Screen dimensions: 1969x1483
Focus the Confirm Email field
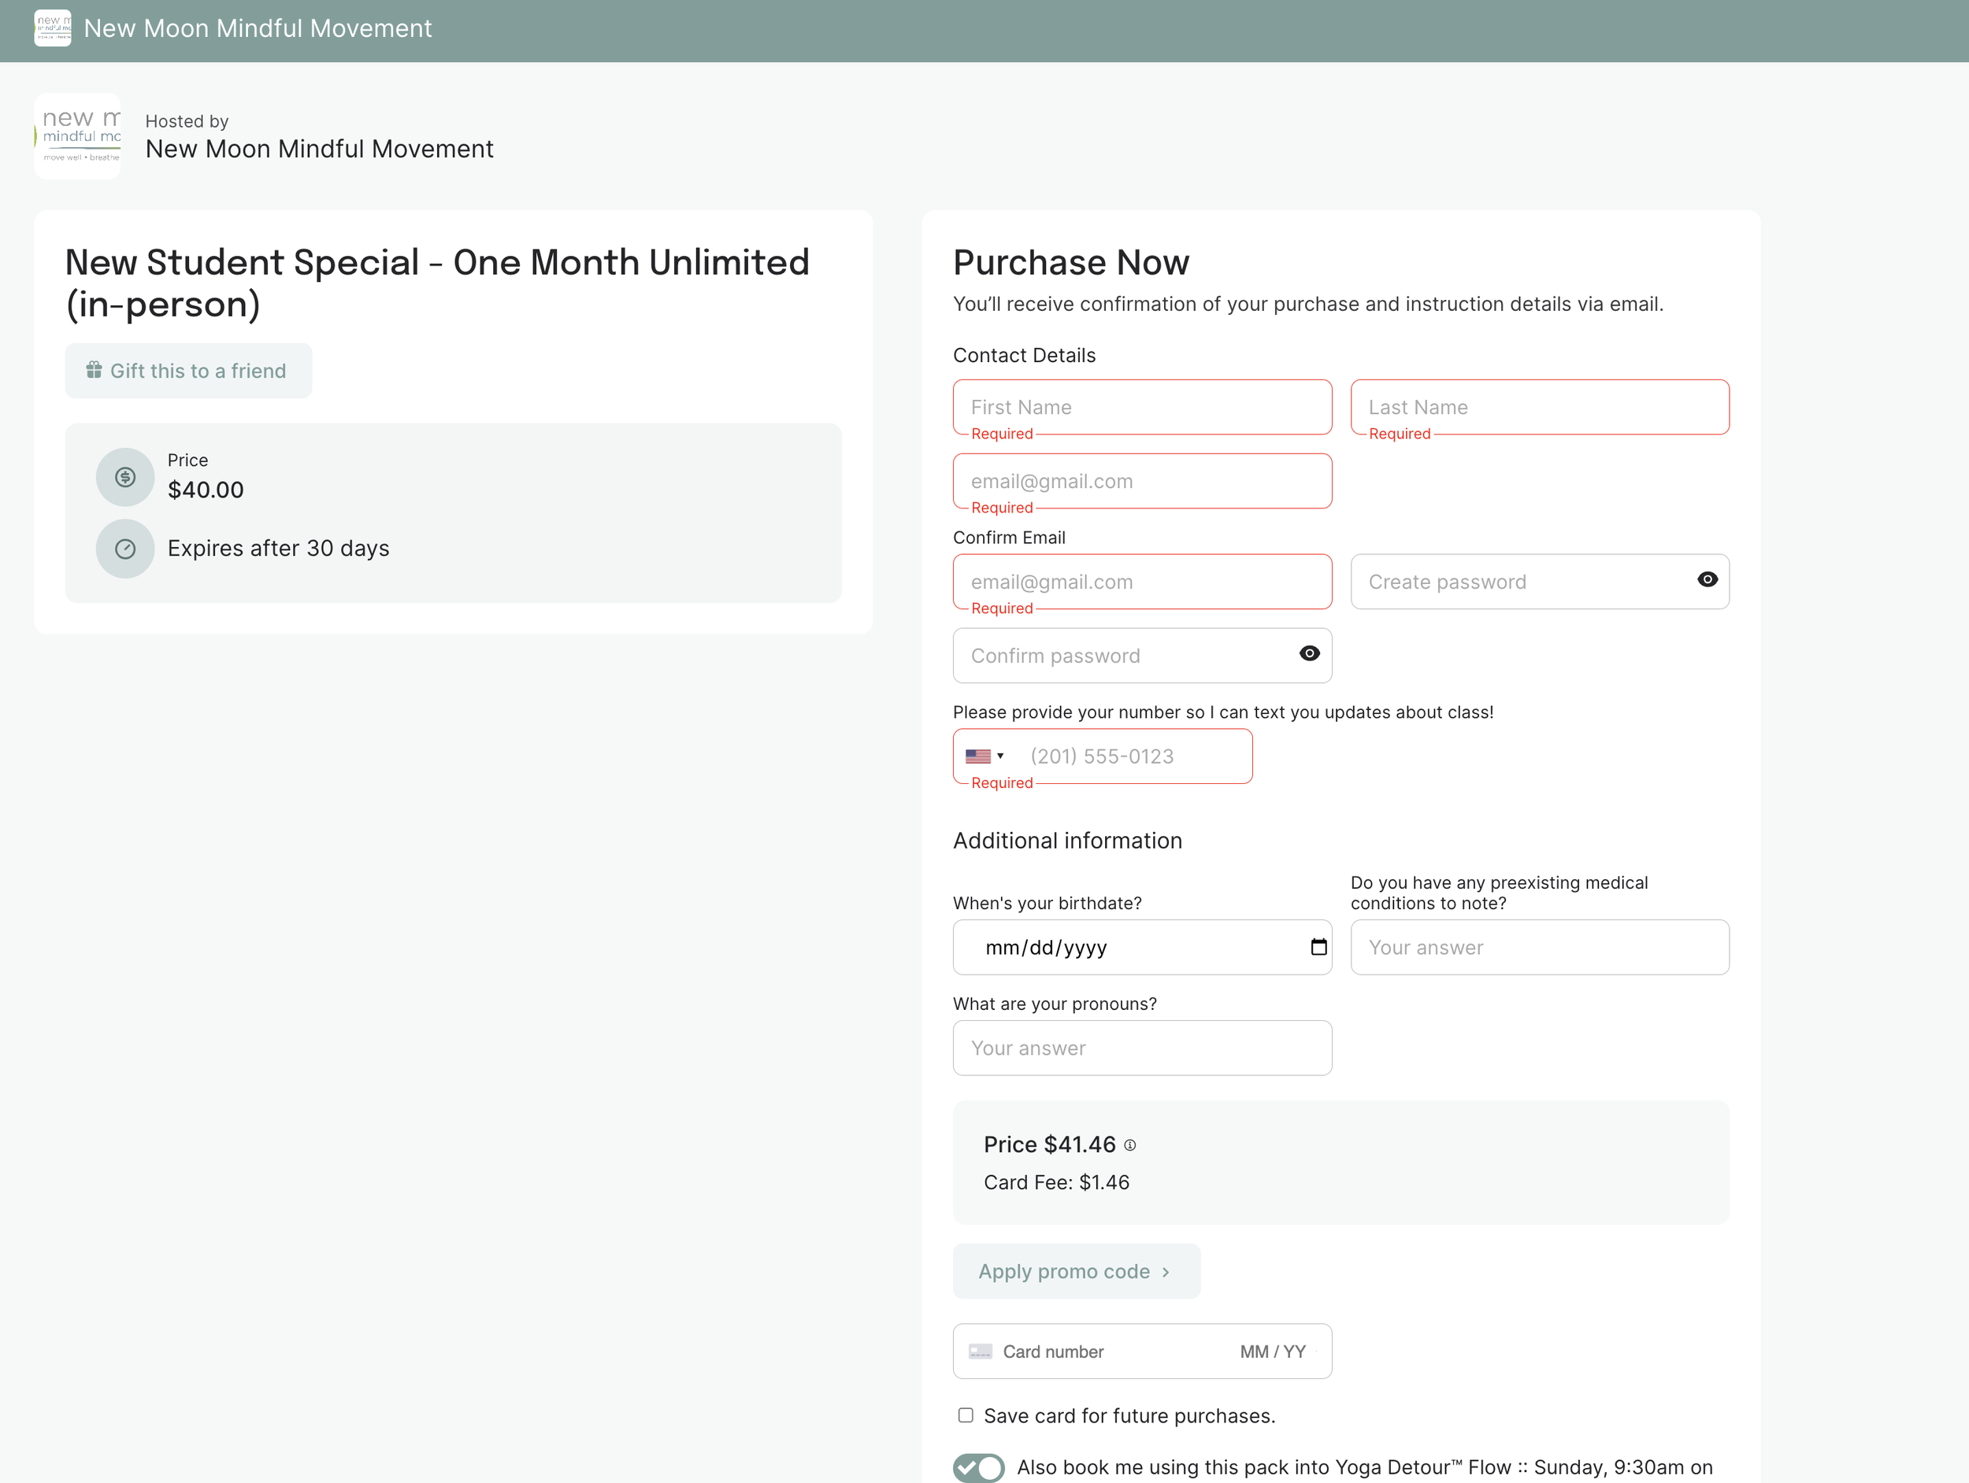click(x=1142, y=582)
